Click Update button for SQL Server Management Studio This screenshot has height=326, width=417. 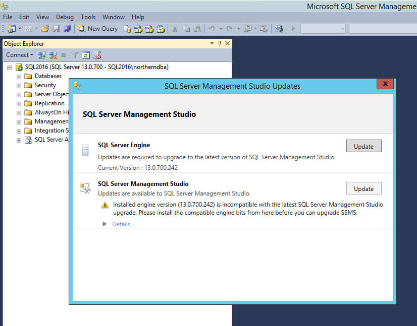363,188
